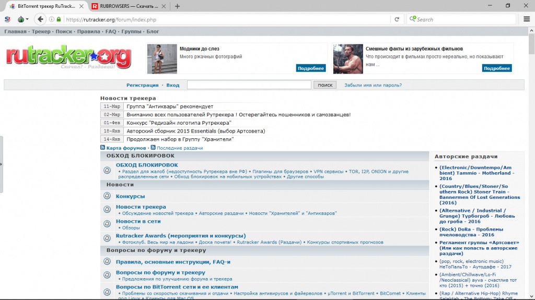Click the site search text field
Viewport: 535px width, 300px height.
(x=249, y=85)
